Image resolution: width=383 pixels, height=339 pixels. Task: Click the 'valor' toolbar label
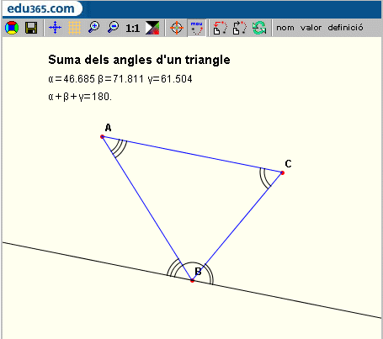[x=311, y=28]
